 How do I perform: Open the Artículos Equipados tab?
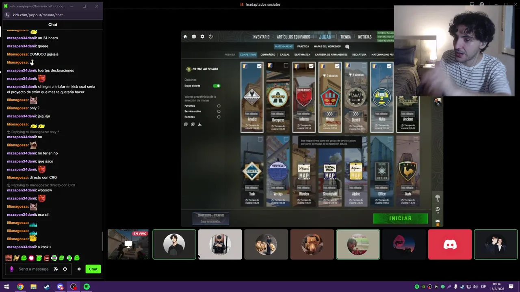pos(293,37)
